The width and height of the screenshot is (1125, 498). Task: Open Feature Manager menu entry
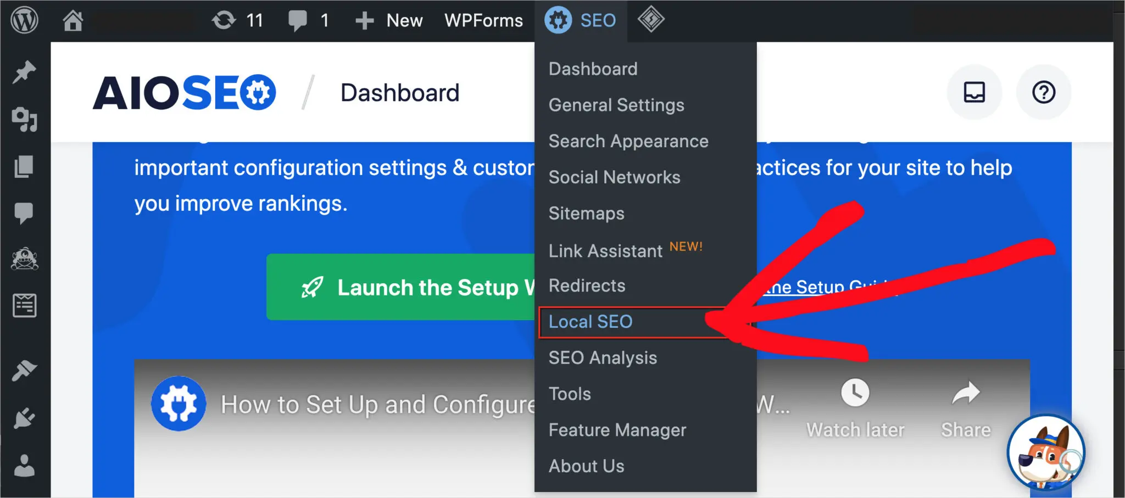pos(617,430)
